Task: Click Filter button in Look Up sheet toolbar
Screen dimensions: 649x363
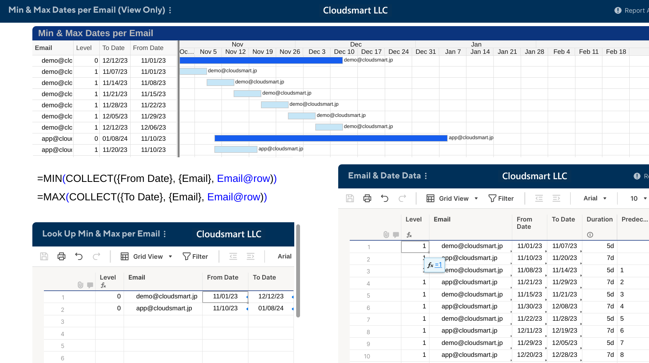Action: pos(195,256)
